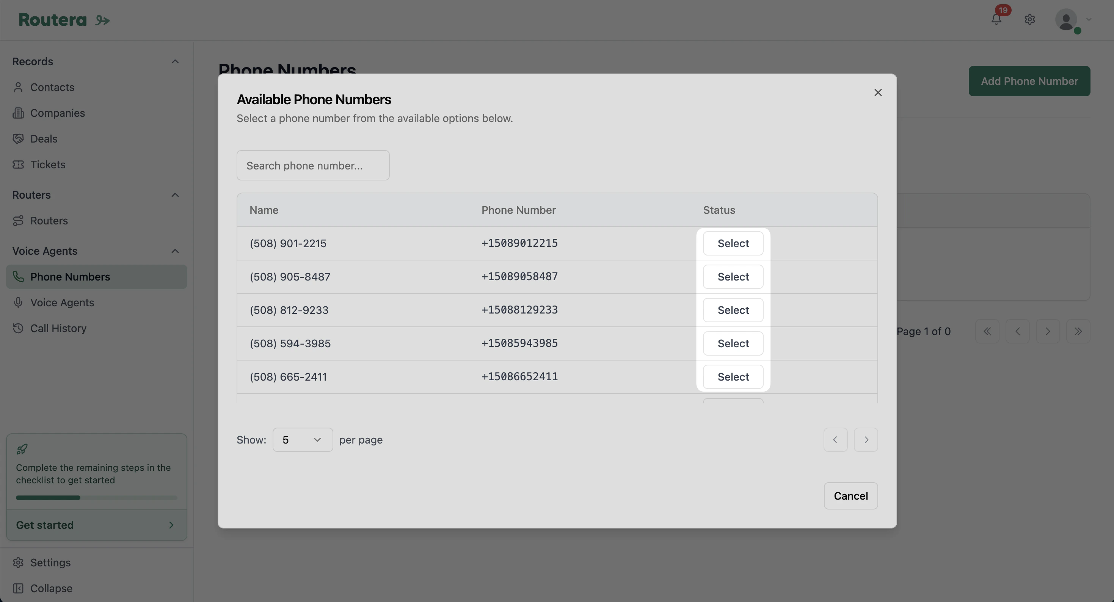
Task: Click the Deals handshake icon
Action: (18, 139)
